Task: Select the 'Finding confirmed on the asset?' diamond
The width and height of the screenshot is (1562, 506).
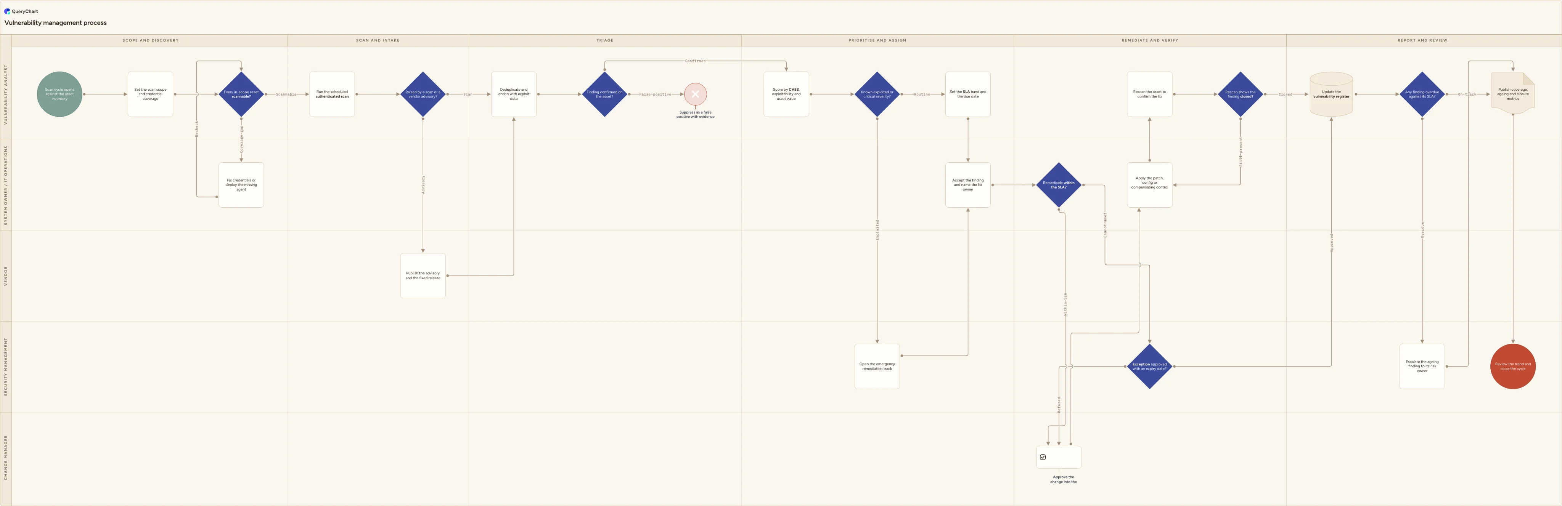Action: [x=604, y=94]
